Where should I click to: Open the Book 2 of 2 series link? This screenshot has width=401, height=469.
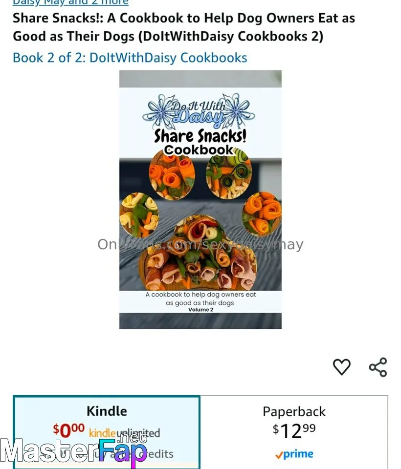(x=130, y=58)
